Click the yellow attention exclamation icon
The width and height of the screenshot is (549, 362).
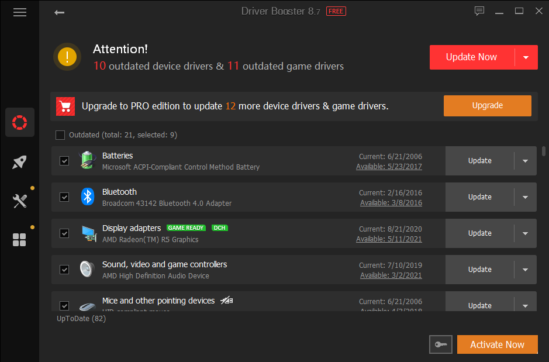(x=67, y=57)
